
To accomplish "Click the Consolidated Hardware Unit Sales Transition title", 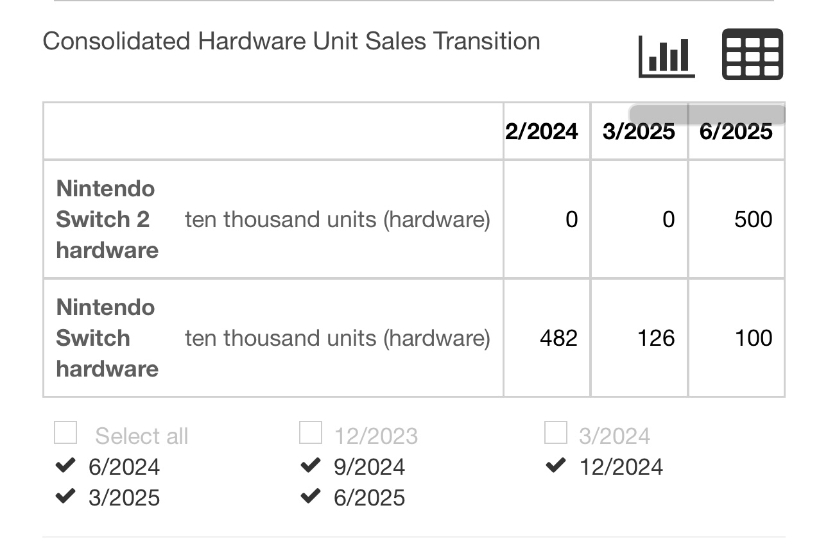I will point(291,41).
